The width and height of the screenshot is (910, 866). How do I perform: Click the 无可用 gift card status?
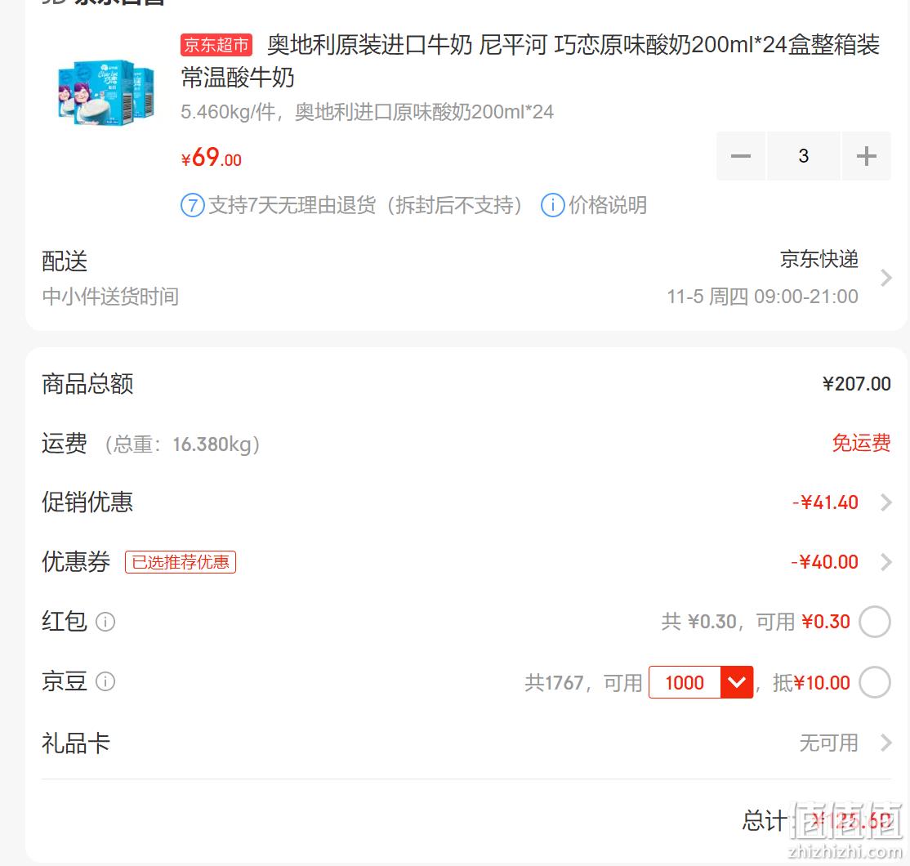tap(829, 743)
